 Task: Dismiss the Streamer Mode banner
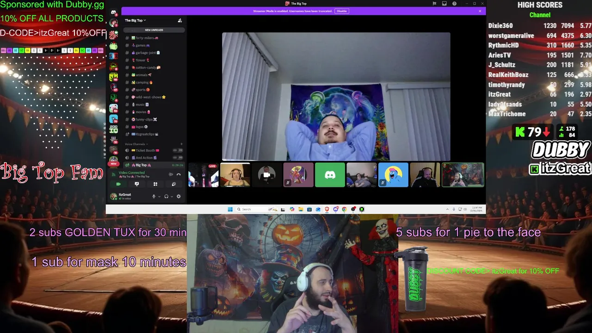[480, 11]
